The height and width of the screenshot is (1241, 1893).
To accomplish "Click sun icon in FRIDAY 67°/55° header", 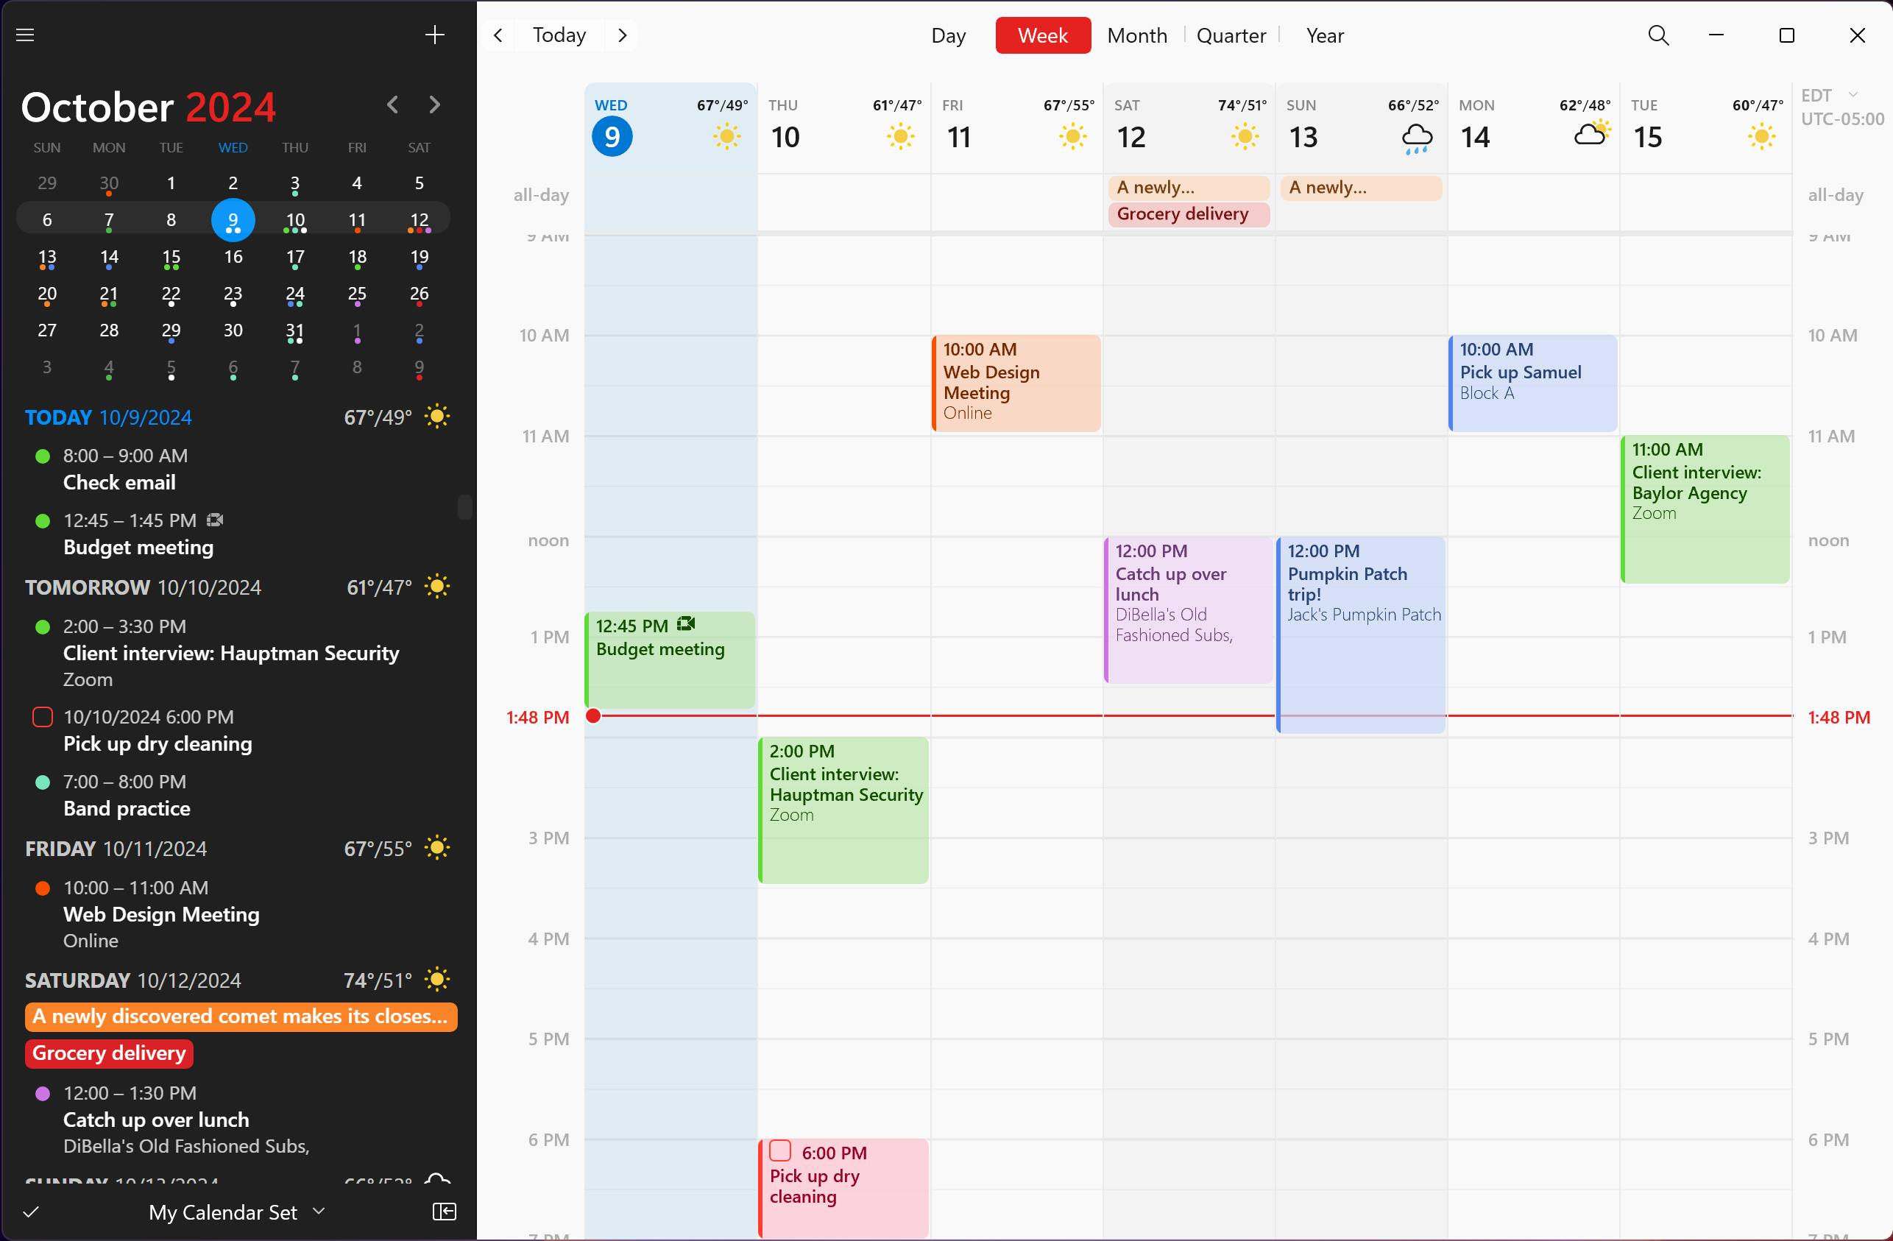I will (436, 847).
